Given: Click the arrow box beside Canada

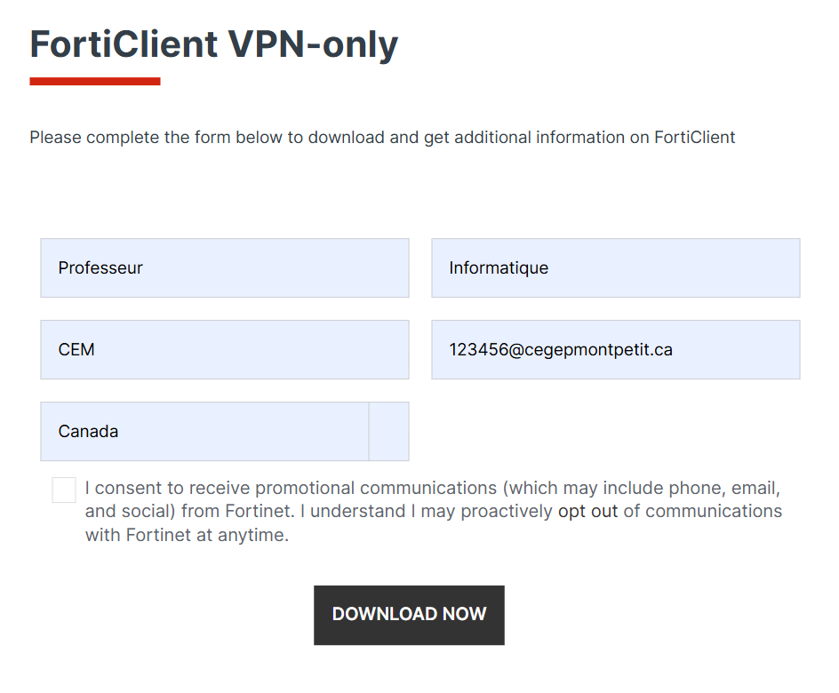Looking at the screenshot, I should click(388, 431).
